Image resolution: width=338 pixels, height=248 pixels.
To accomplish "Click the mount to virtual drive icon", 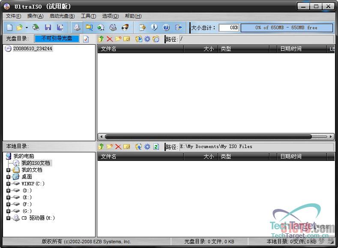I will 89,27.
